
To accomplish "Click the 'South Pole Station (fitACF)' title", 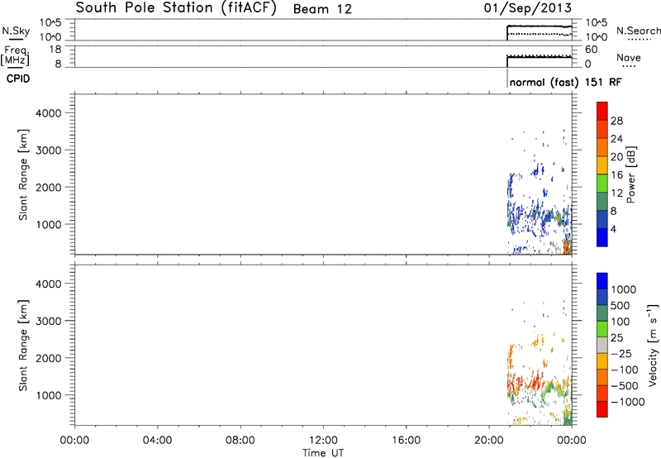I will point(176,8).
